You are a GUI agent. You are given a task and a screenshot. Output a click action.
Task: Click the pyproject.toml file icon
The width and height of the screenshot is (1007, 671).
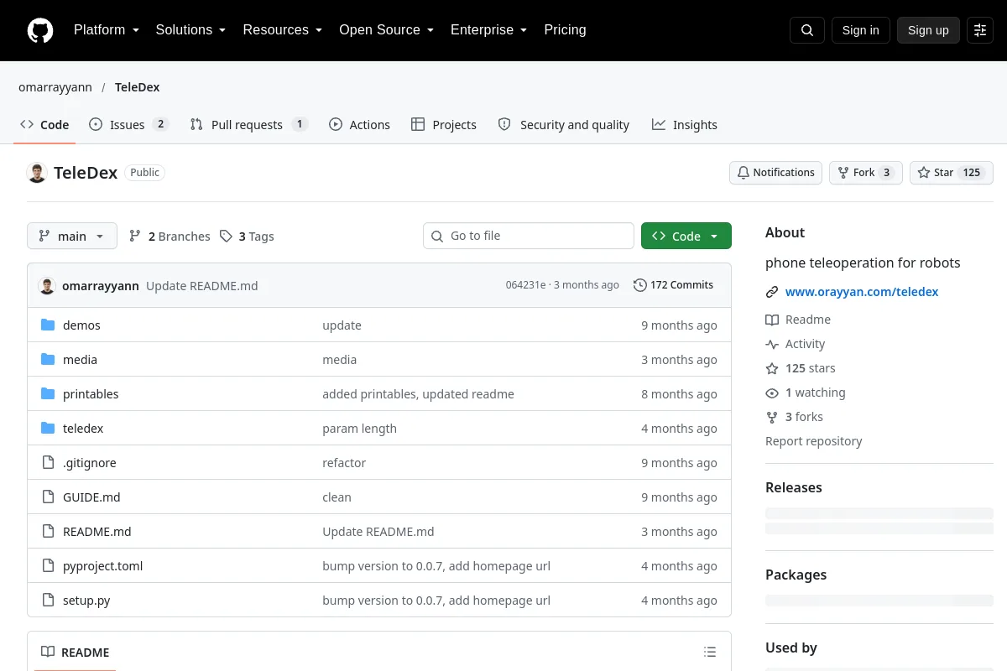pos(48,565)
